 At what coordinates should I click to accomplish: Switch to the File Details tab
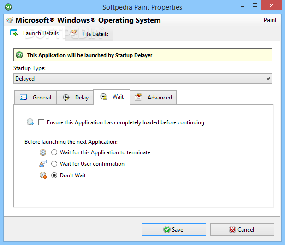[89, 34]
